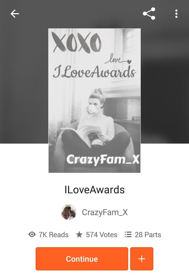Open the ILoveAwards book cover image
Image resolution: width=189 pixels, height=278 pixels.
[94, 100]
